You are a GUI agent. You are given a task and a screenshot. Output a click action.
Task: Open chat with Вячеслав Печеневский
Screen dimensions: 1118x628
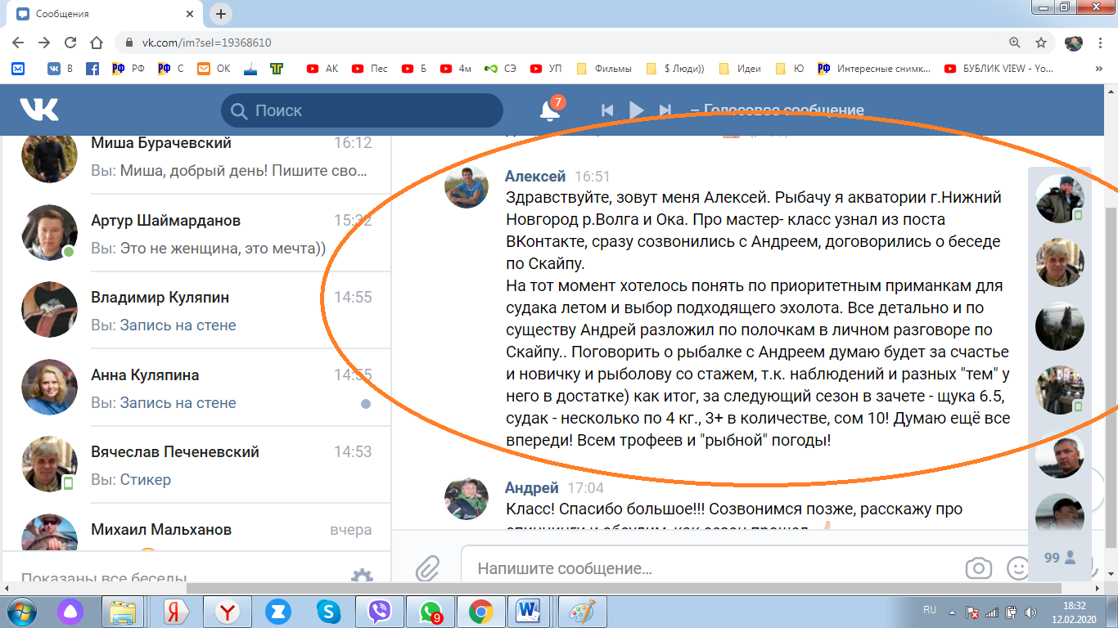(x=196, y=465)
